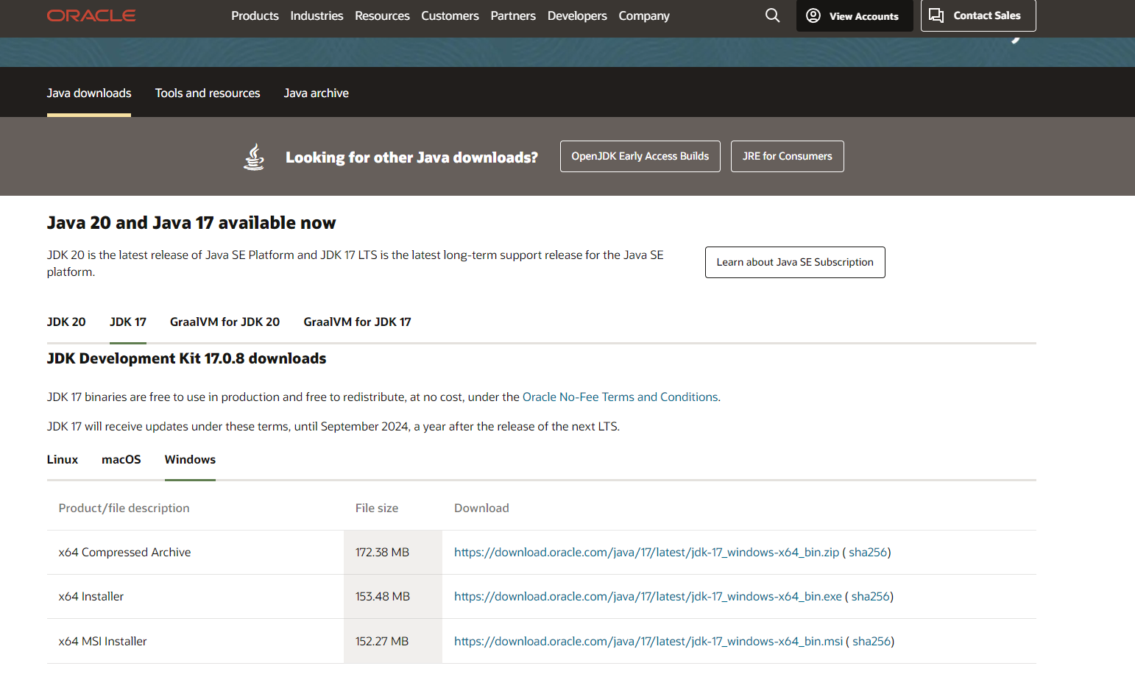Open sha256 link for zip archive
Image resolution: width=1135 pixels, height=677 pixels.
[868, 552]
